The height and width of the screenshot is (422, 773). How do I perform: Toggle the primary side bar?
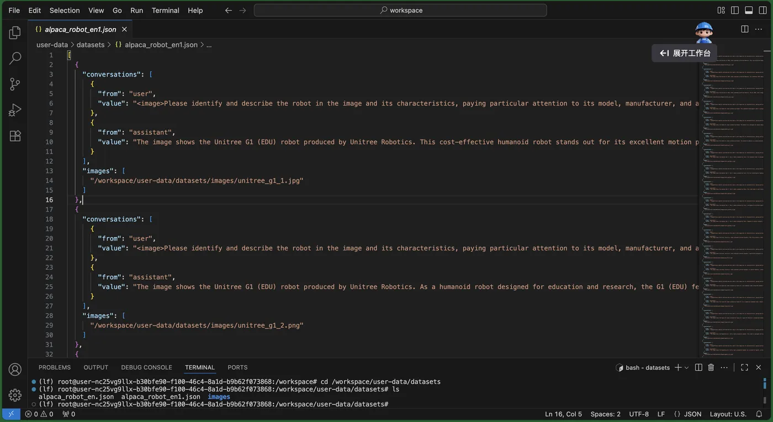click(x=735, y=10)
